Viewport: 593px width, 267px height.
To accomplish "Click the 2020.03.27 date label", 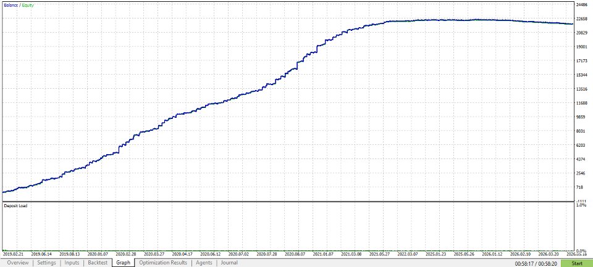I will pos(154,255).
